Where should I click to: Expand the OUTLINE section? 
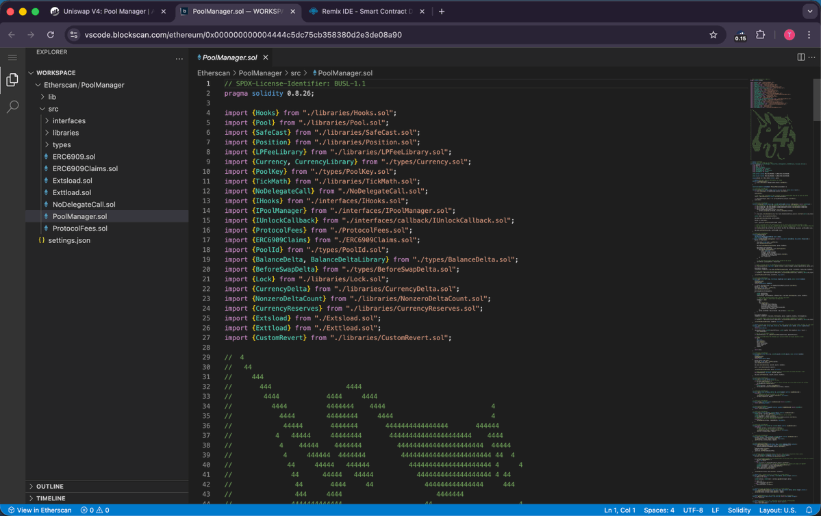pyautogui.click(x=50, y=487)
